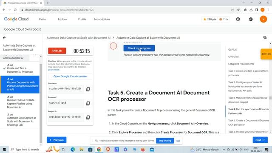Open the browser side panel icon

click(x=257, y=10)
